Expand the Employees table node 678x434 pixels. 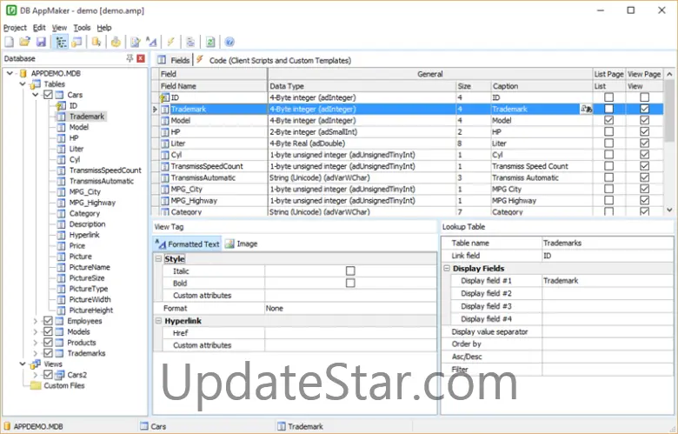click(36, 321)
